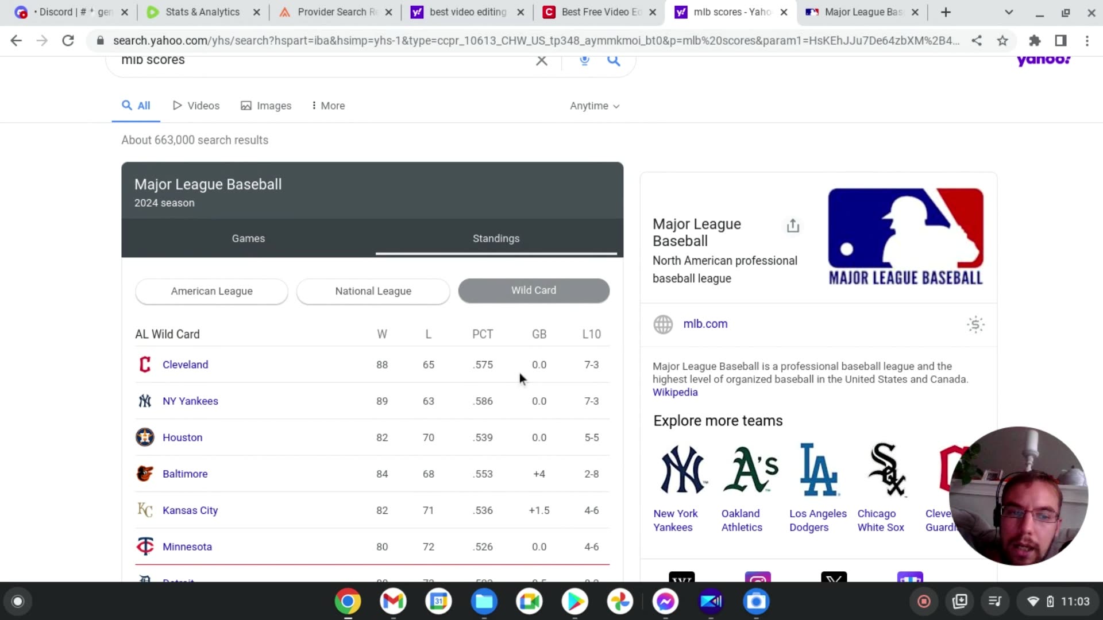Clear the search box with X
Image resolution: width=1103 pixels, height=620 pixels.
(541, 60)
